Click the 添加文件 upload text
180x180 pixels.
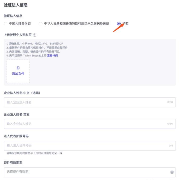pyautogui.click(x=18, y=74)
